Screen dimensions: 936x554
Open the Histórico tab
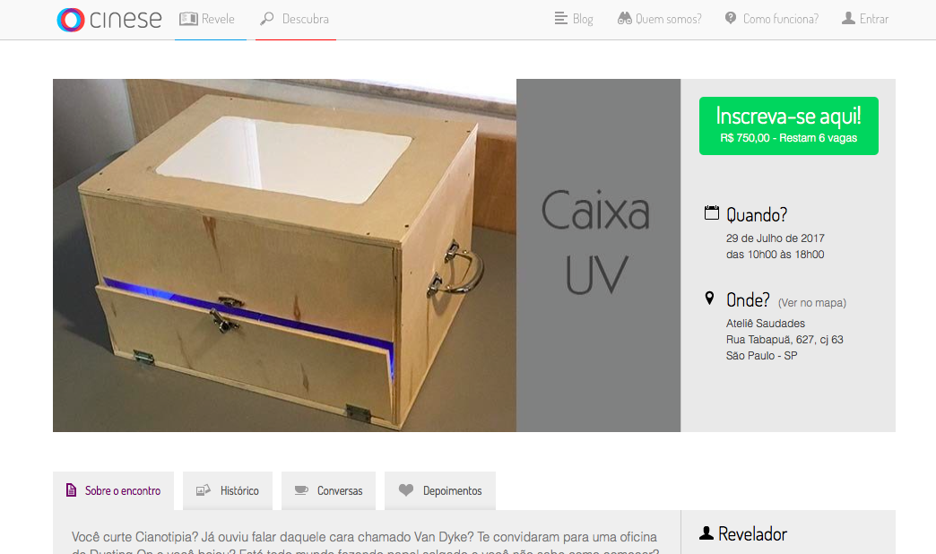coord(228,490)
